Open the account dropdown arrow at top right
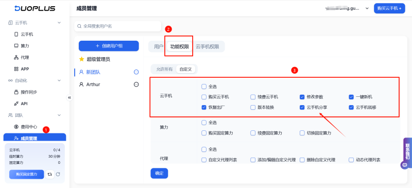 point(367,8)
